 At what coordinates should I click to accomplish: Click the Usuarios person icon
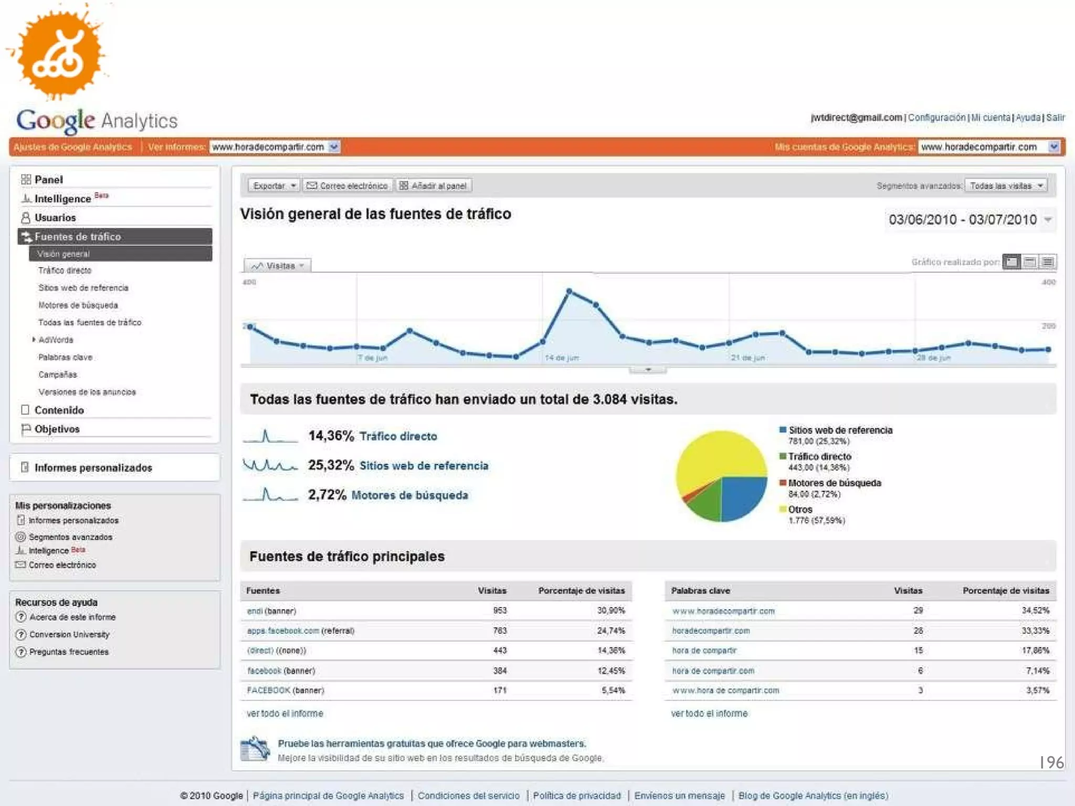26,217
